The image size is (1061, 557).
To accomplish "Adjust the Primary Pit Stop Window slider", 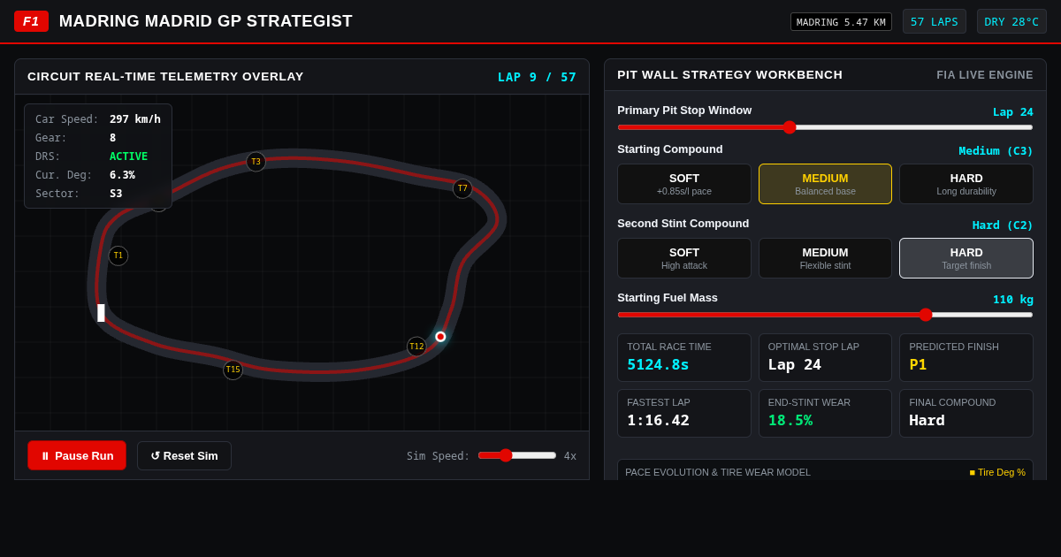I will [x=825, y=127].
